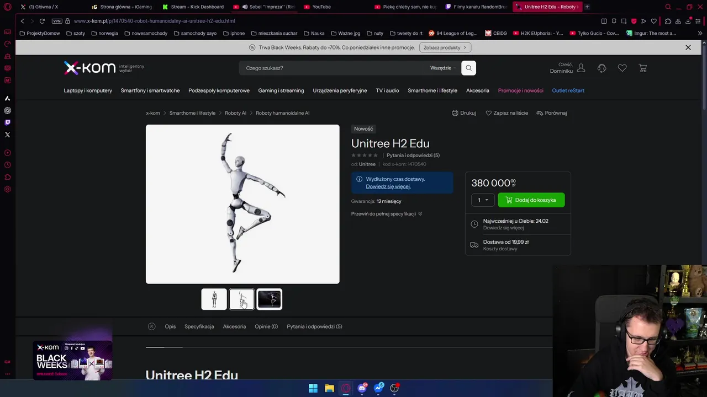Click the delivery truck icon
707x397 pixels.
point(474,245)
